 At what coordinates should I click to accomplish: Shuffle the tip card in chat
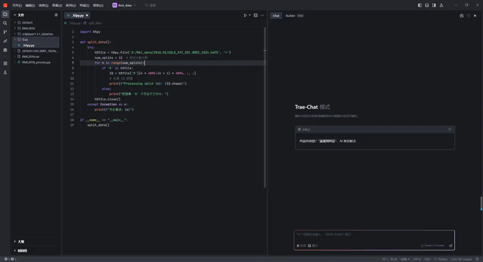click(449, 129)
